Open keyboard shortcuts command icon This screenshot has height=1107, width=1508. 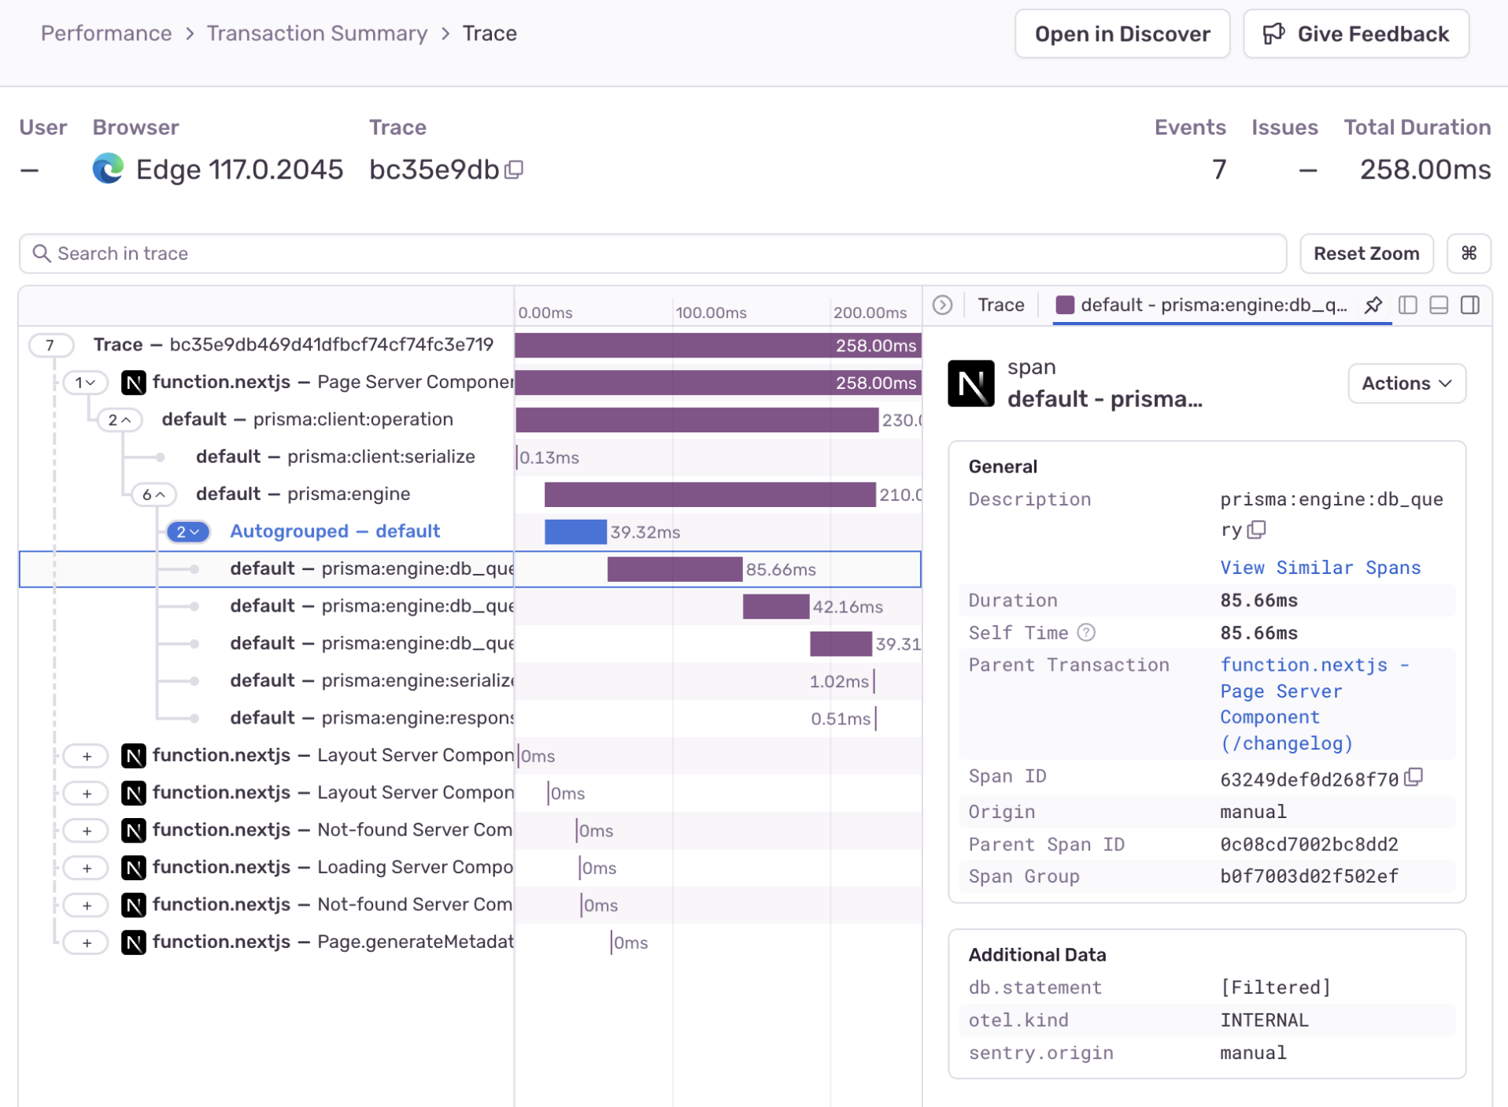[x=1469, y=254]
